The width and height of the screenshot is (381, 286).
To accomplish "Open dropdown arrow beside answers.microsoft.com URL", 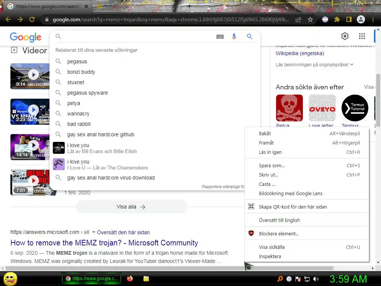I will 93,232.
